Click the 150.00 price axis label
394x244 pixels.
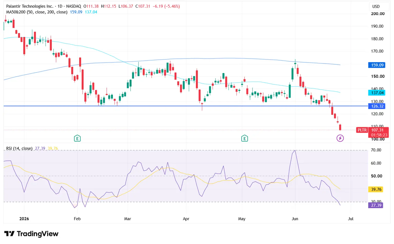tap(378, 76)
